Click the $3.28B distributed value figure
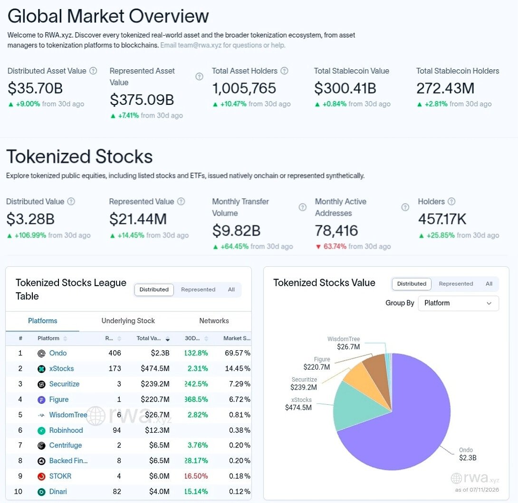The image size is (518, 503). [30, 219]
